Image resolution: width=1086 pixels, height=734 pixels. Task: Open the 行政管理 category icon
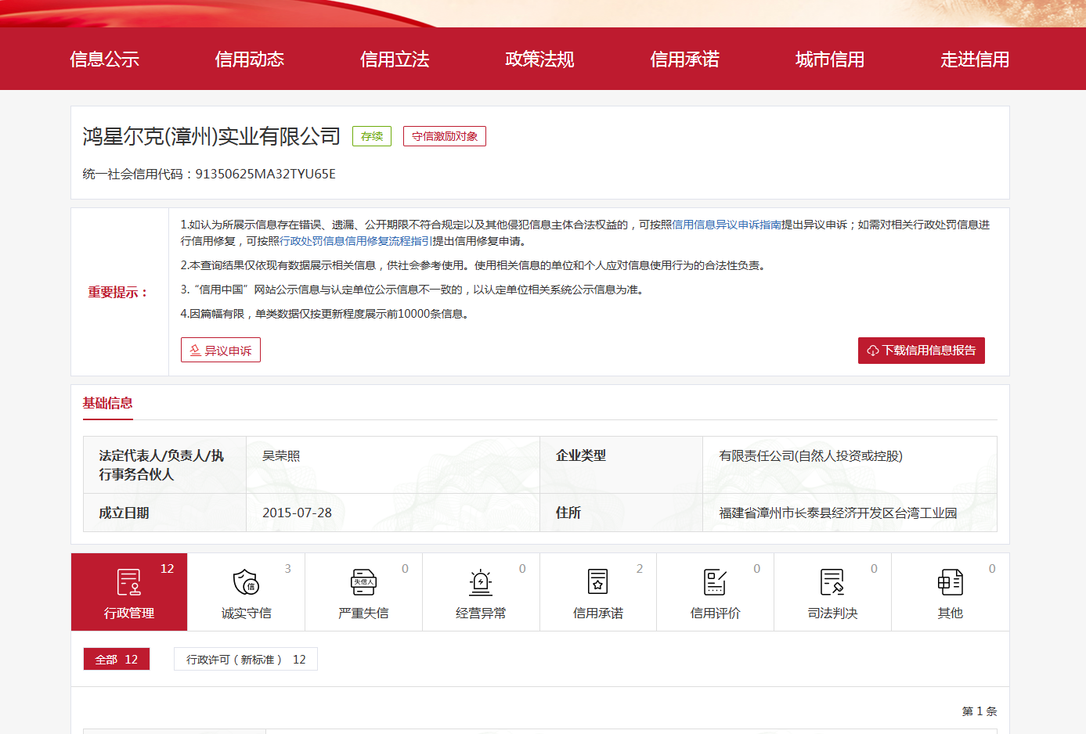[129, 582]
